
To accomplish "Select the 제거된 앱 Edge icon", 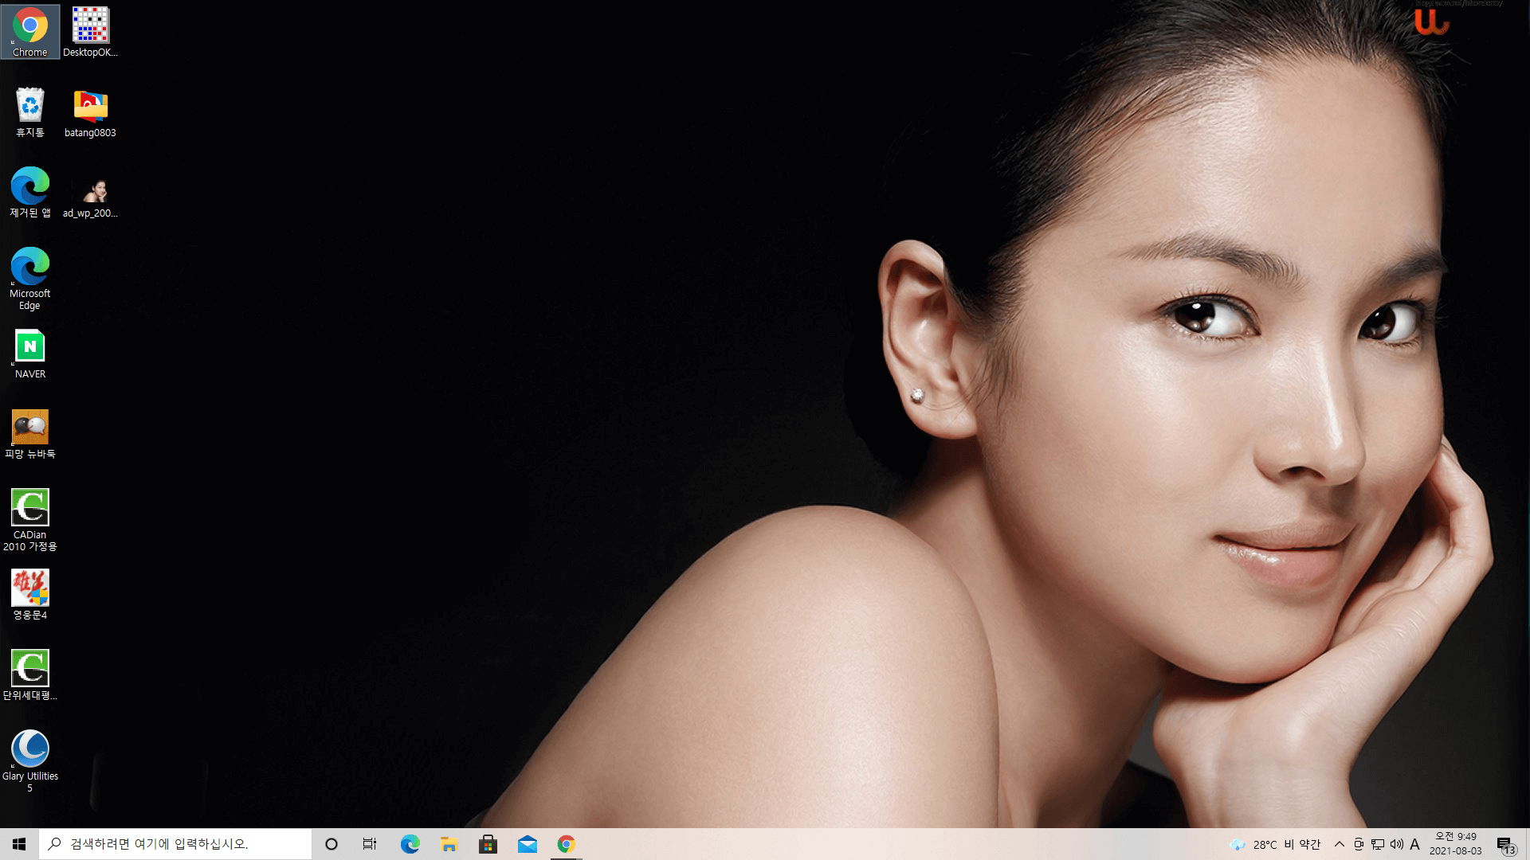I will click(x=30, y=193).
